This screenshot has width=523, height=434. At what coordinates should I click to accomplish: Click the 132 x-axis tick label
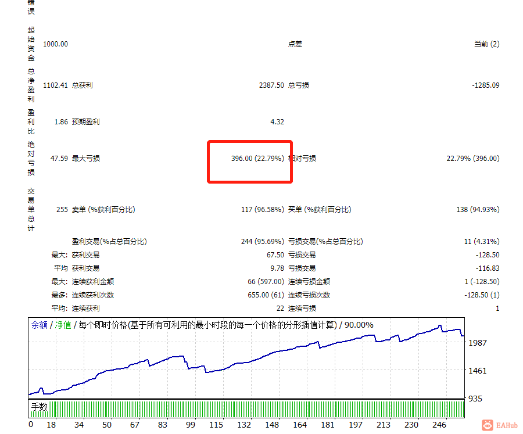pos(244,425)
